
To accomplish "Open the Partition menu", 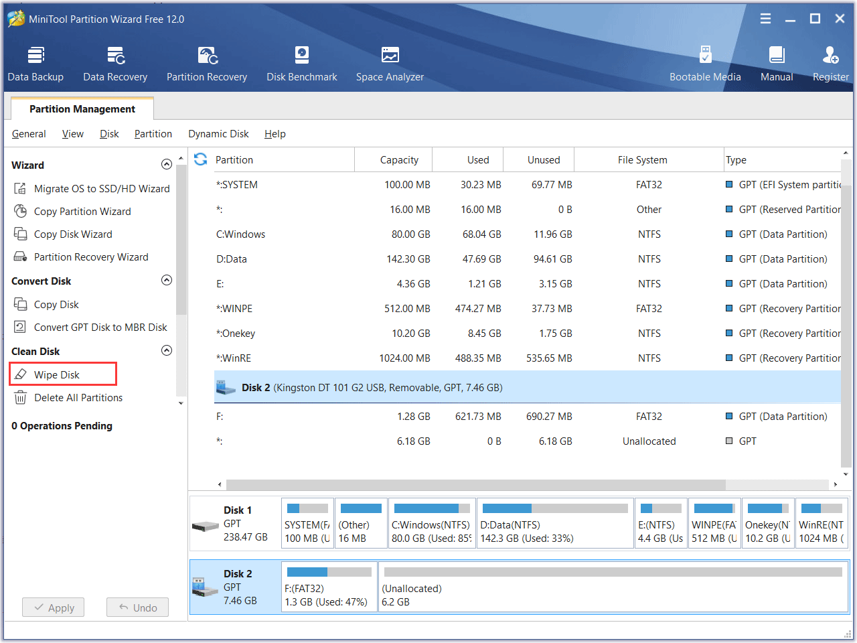I will point(153,134).
